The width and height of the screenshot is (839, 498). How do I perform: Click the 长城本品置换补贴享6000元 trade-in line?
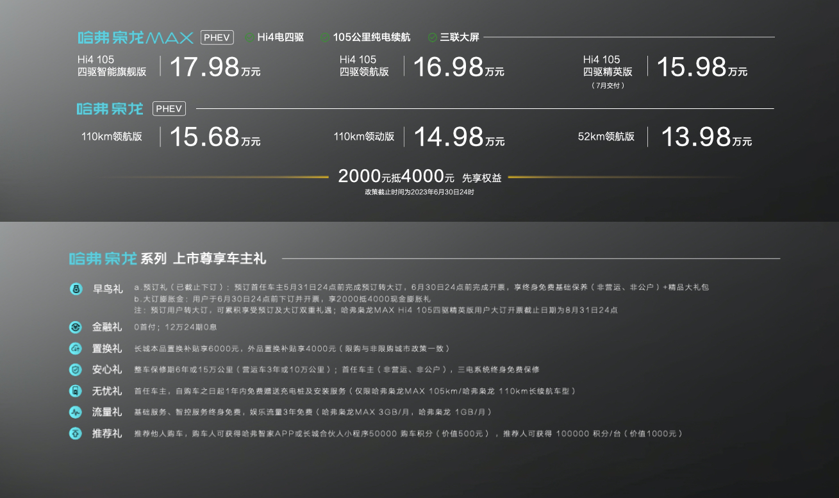pos(292,349)
